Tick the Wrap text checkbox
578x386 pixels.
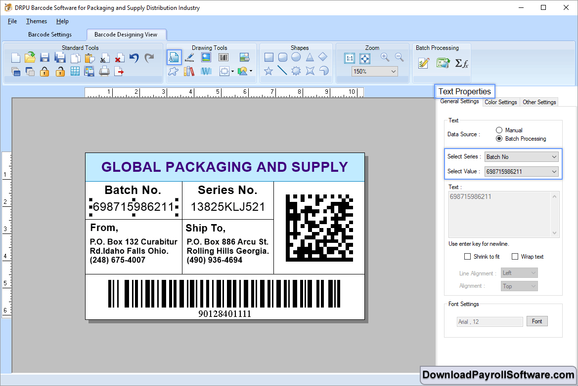pyautogui.click(x=515, y=257)
